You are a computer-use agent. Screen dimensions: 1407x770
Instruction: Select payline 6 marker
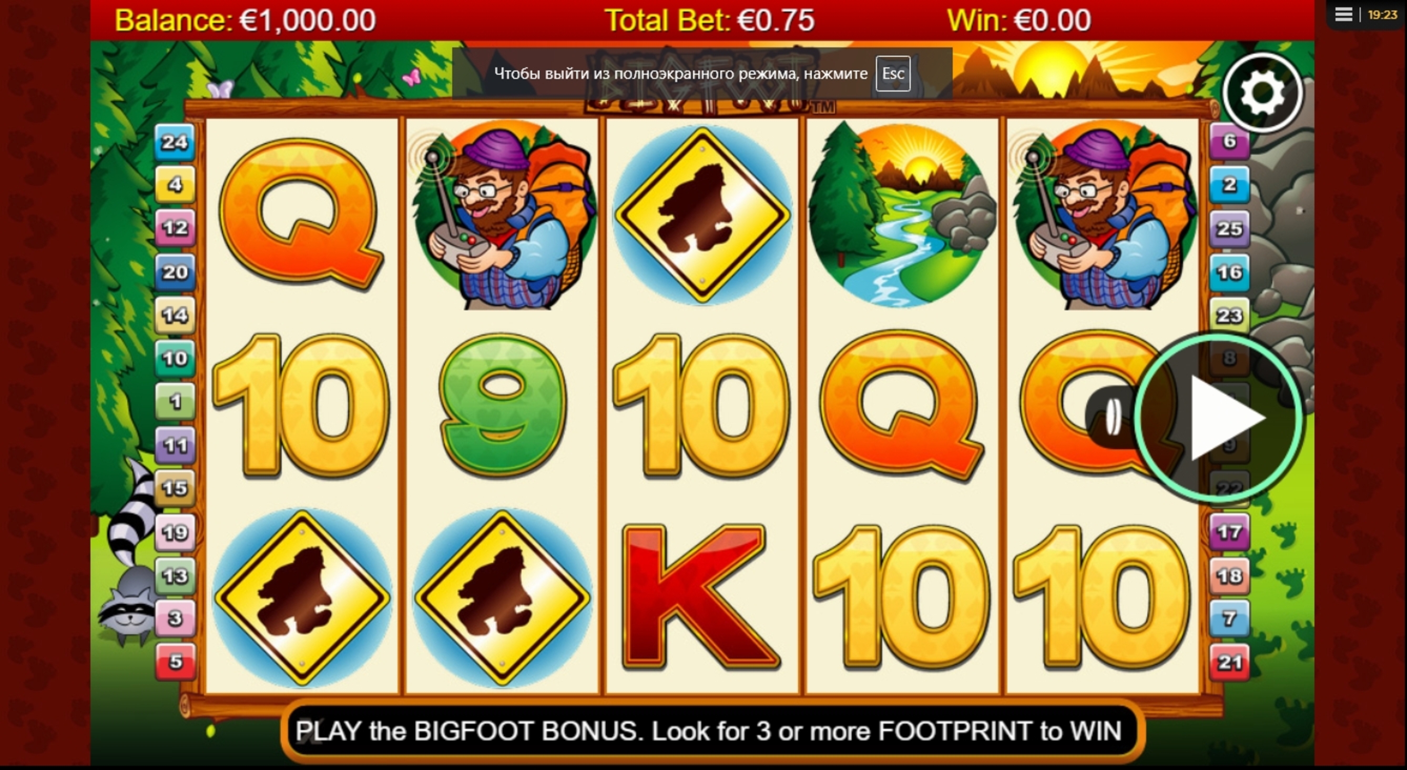click(1229, 141)
